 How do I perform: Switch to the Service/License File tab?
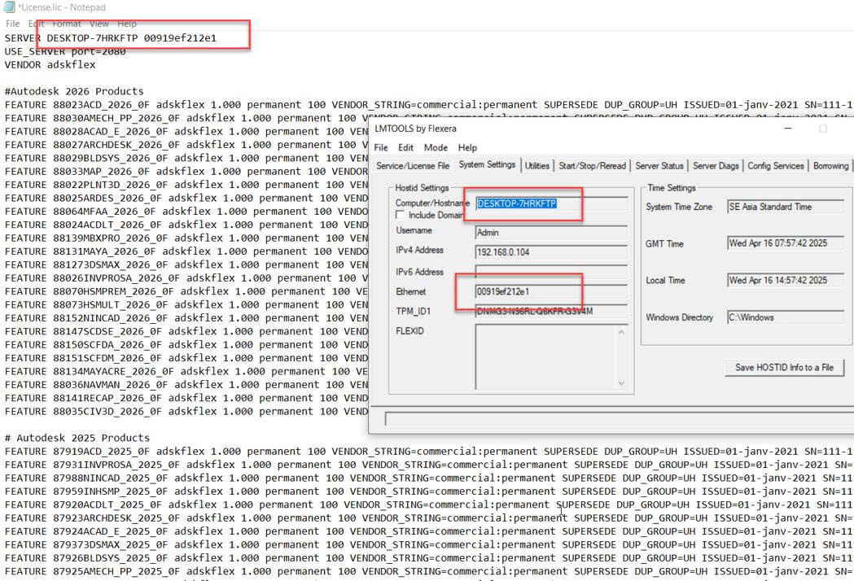(412, 165)
